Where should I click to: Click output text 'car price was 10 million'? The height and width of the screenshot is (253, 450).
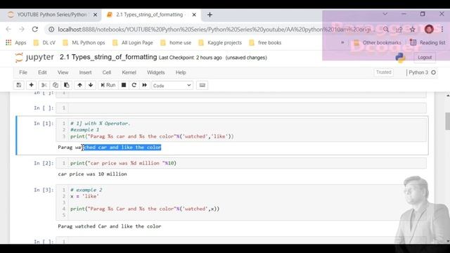tap(92, 174)
